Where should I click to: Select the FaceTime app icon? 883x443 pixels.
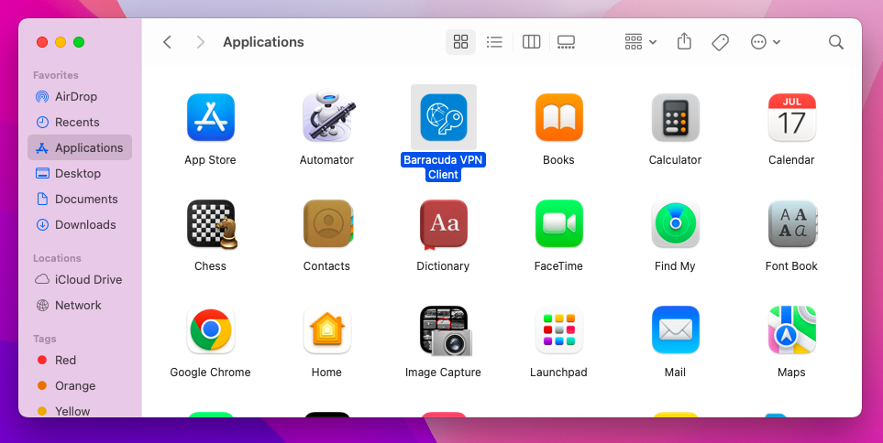point(558,223)
